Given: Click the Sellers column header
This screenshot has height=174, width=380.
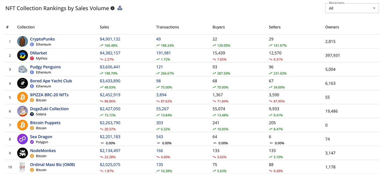Looking at the screenshot, I should click(275, 27).
